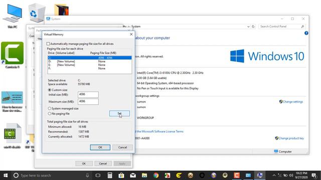Click the help question mark icon in System window
321x180 pixels.
306,33
